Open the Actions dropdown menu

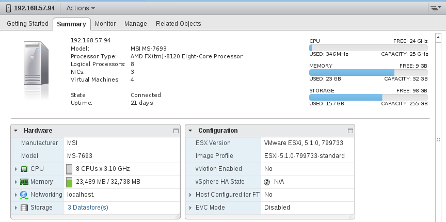click(x=81, y=8)
